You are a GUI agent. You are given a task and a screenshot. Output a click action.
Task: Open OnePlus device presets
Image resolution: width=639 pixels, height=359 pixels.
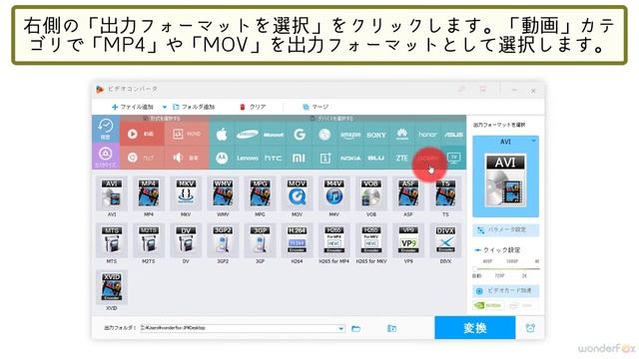coord(324,158)
